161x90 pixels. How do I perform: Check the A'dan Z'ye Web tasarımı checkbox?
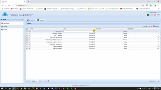[27, 44]
